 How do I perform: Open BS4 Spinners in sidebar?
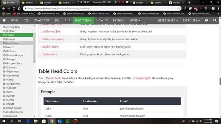10,68
